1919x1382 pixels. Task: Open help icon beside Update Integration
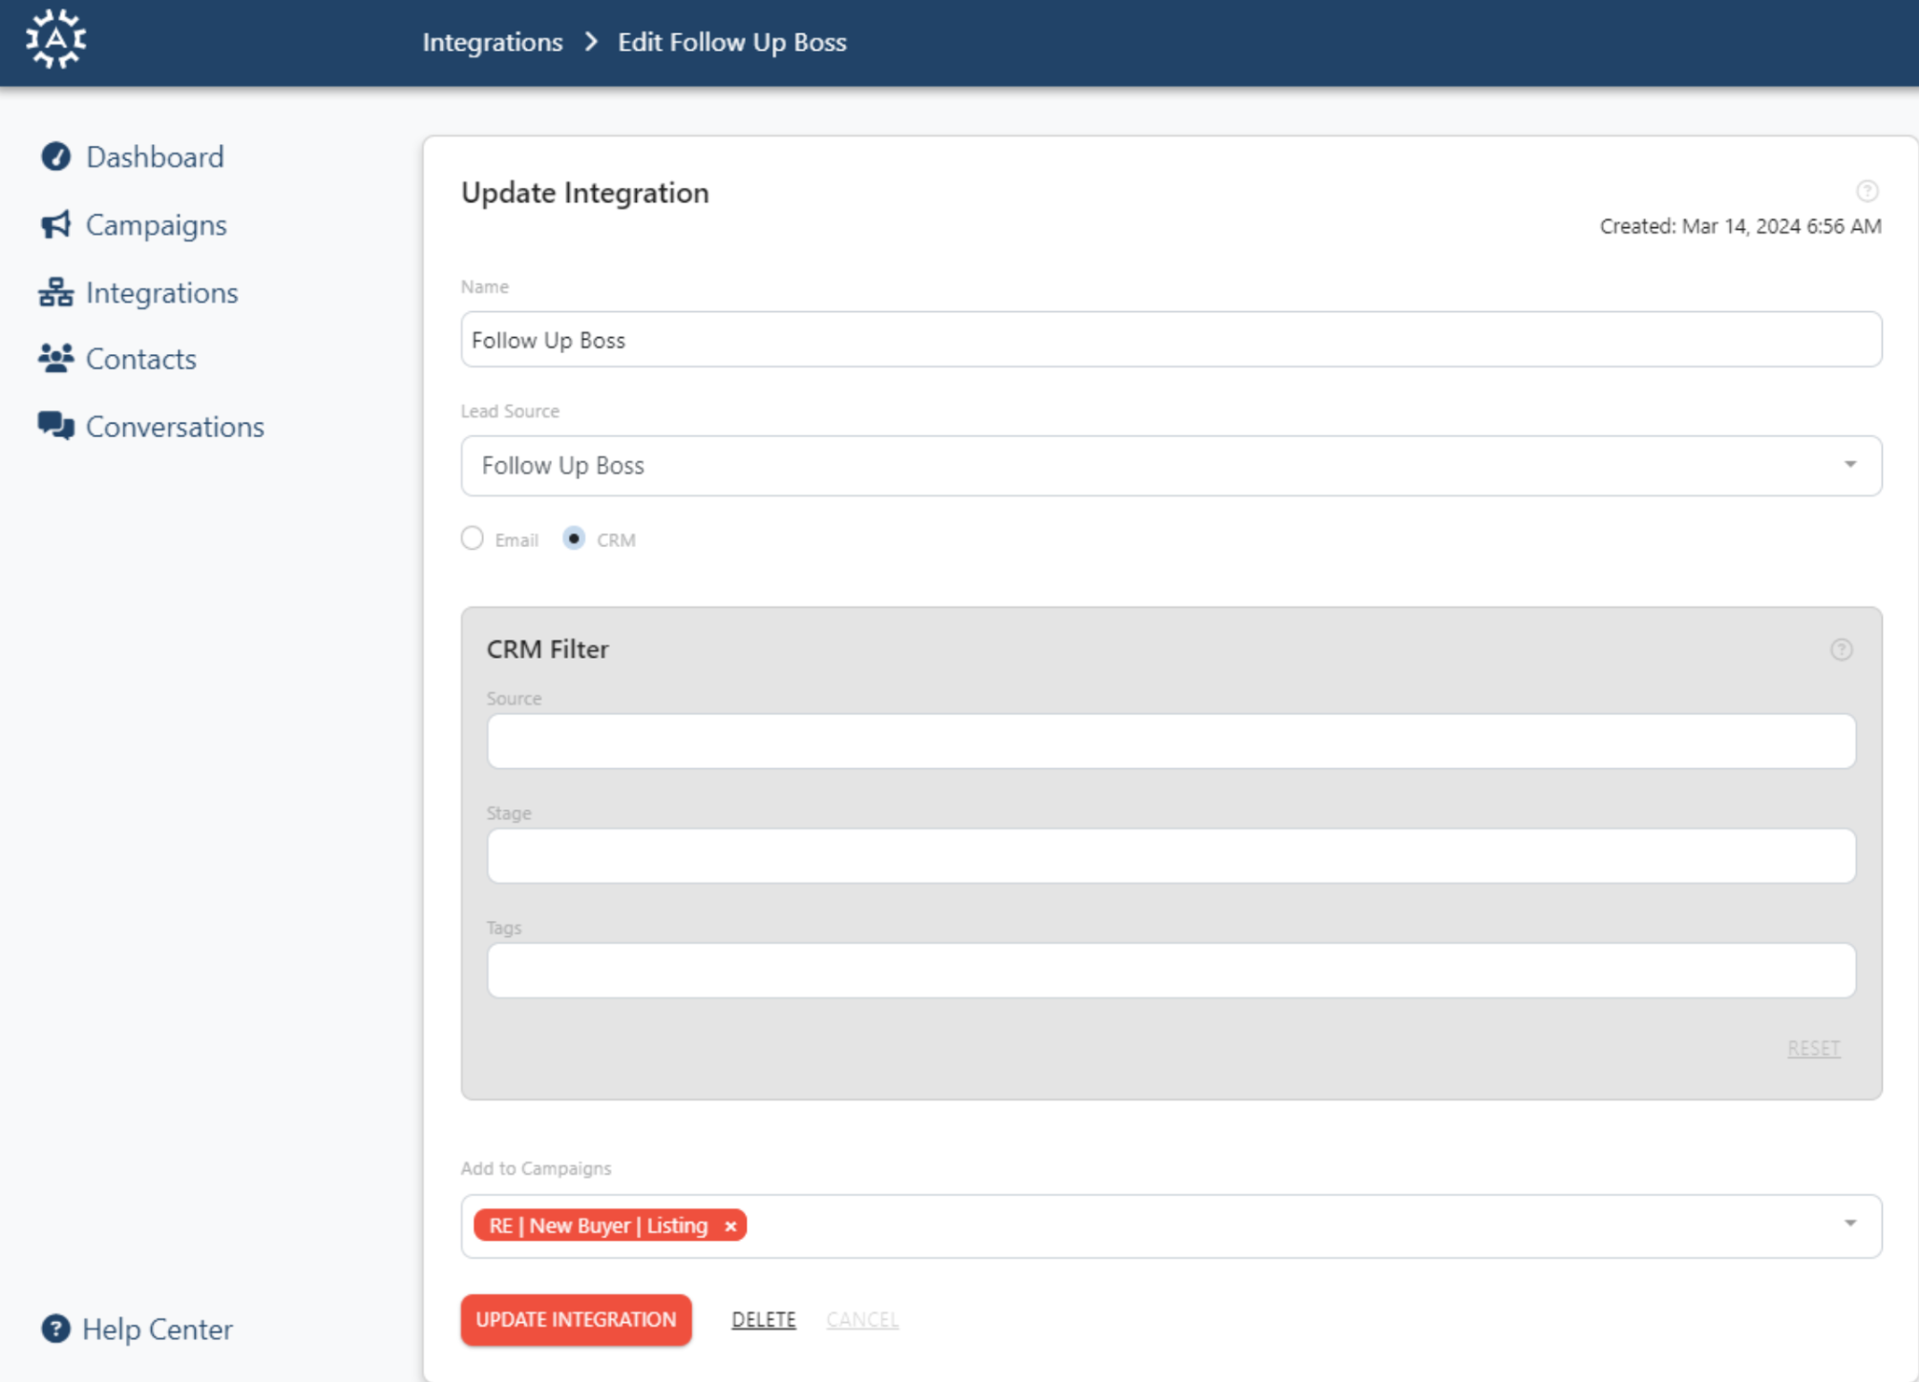click(x=1867, y=191)
